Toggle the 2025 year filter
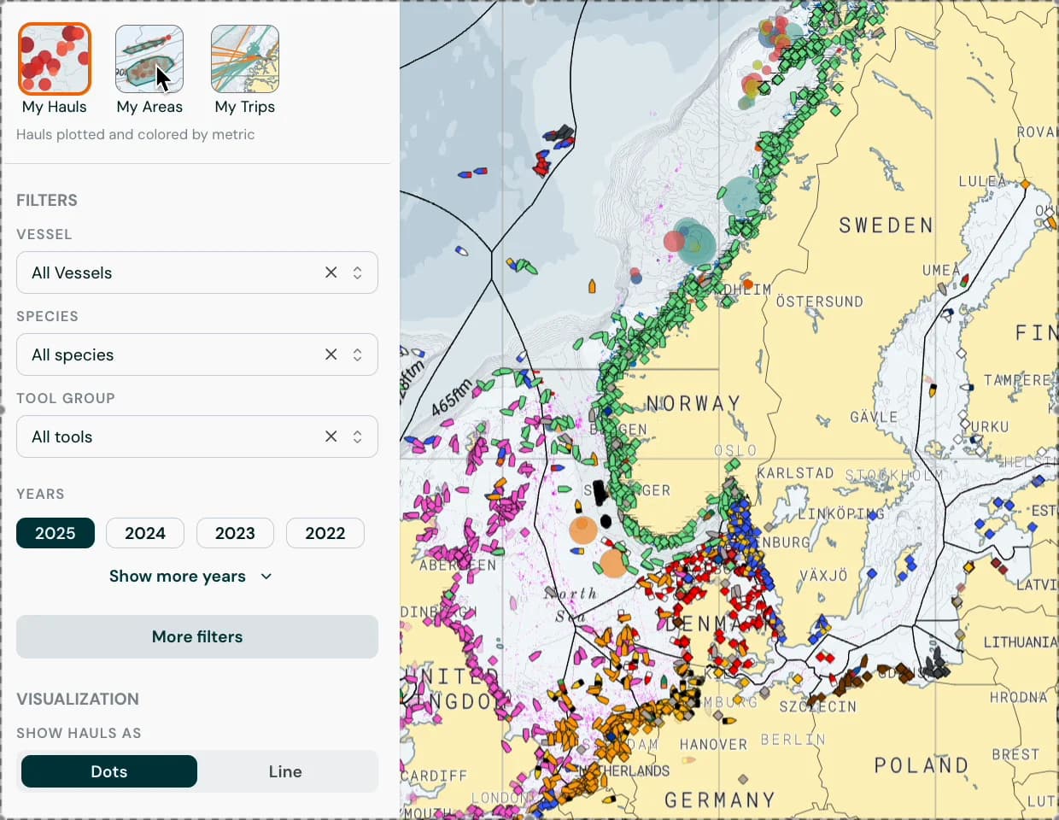 click(x=56, y=533)
